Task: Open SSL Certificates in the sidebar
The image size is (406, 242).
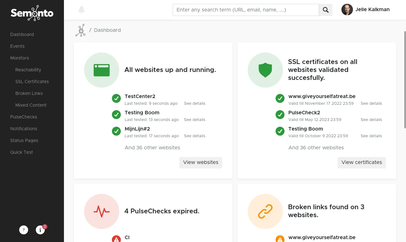Action: pyautogui.click(x=32, y=82)
